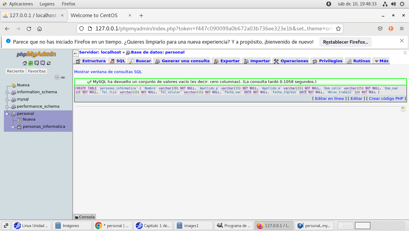The width and height of the screenshot is (409, 231).
Task: Click the Firefox bookmark star icon
Action: [338, 29]
